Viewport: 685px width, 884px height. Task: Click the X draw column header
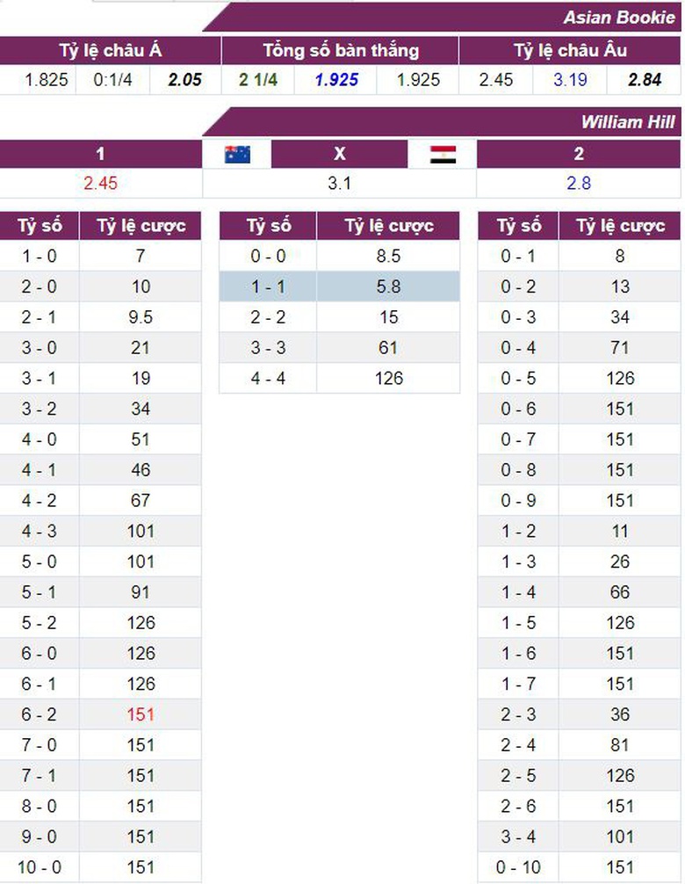tap(340, 155)
